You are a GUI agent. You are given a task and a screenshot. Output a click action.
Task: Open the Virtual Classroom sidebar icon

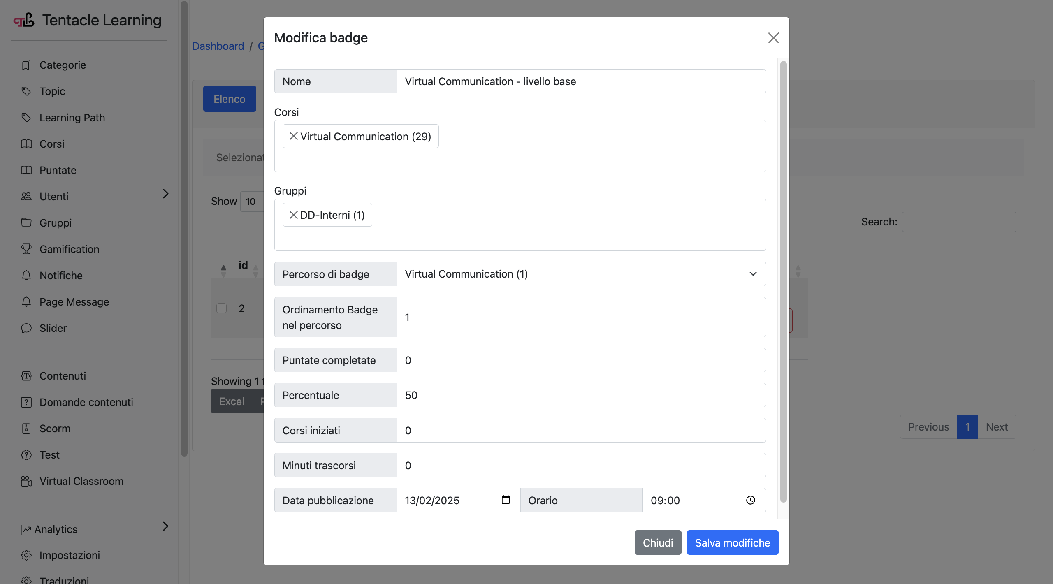tap(26, 481)
